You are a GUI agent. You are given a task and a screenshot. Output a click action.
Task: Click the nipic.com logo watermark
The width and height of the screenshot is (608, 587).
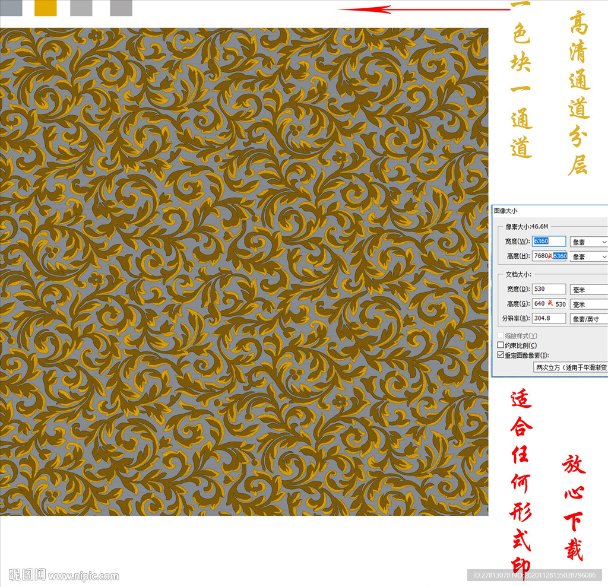(64, 575)
